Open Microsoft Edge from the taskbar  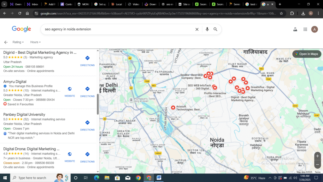pos(97,178)
